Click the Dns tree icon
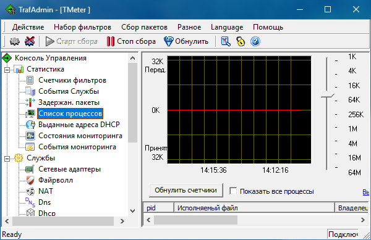 (x=30, y=202)
